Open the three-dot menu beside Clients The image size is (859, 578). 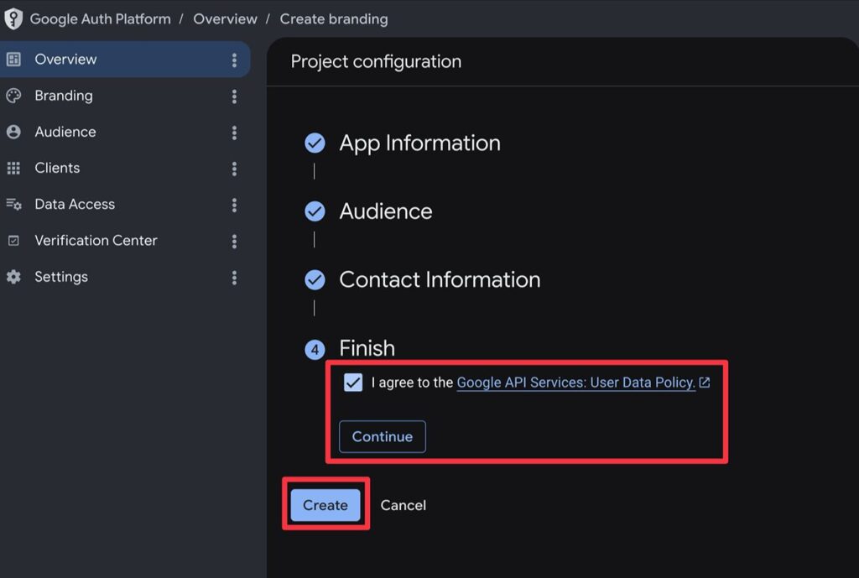tap(234, 168)
